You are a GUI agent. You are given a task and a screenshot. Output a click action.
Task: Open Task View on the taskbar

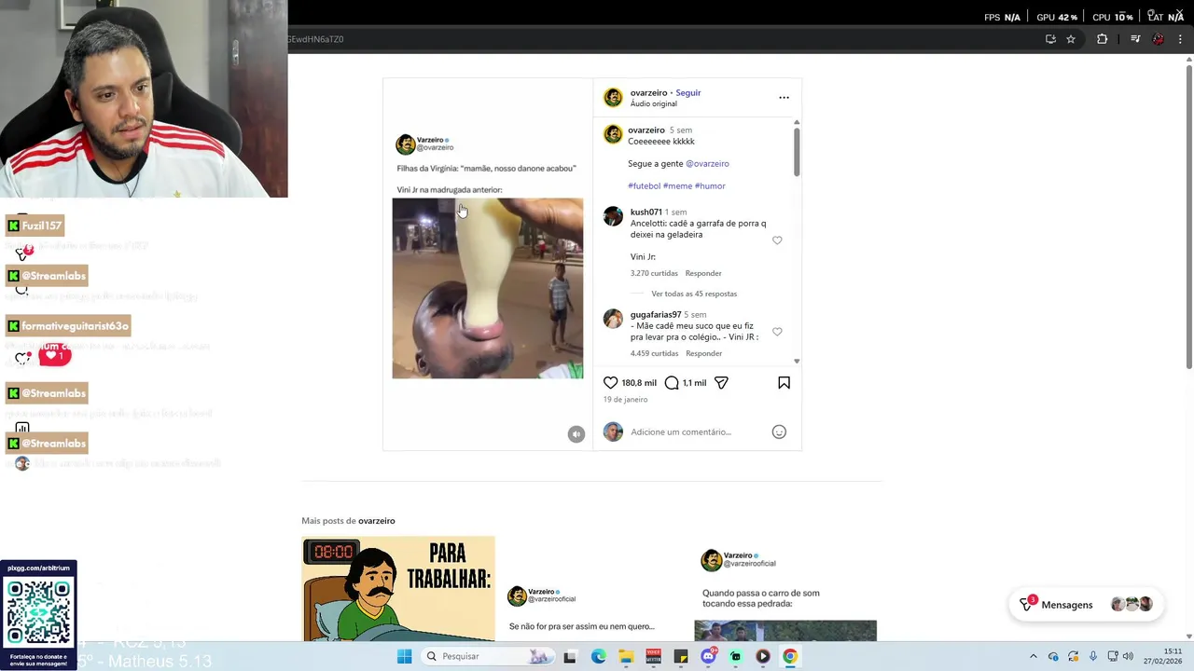coord(570,656)
